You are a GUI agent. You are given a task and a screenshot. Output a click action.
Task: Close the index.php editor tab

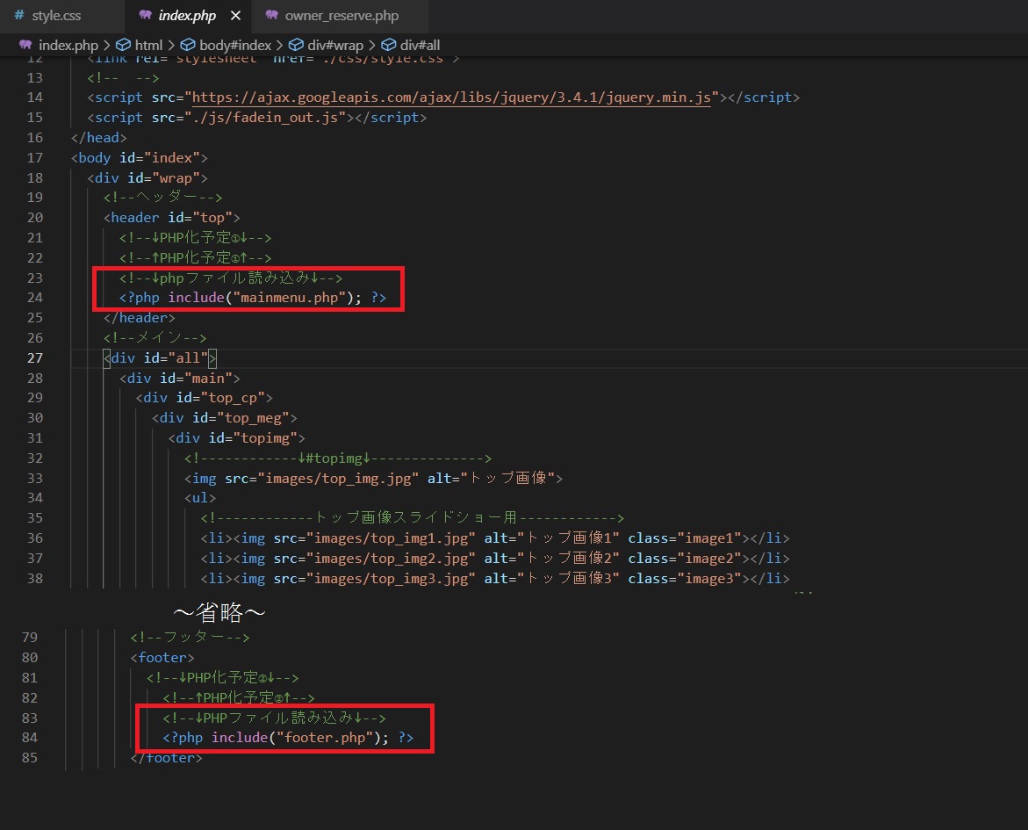(x=234, y=16)
